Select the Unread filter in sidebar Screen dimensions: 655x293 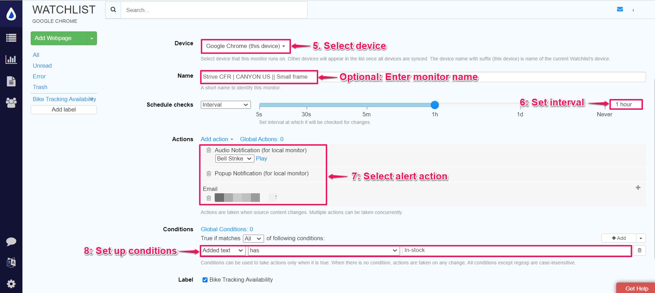point(42,66)
